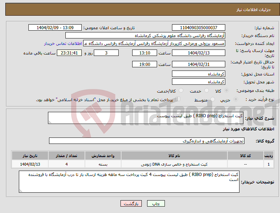Viewport: 280px width, 213px height.
Task: Click the goods group field تجهیزات آزمایشگاهی
Action: [x=147, y=141]
